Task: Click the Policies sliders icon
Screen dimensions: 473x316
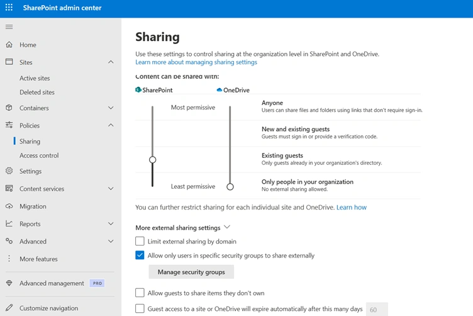Action: pos(9,125)
